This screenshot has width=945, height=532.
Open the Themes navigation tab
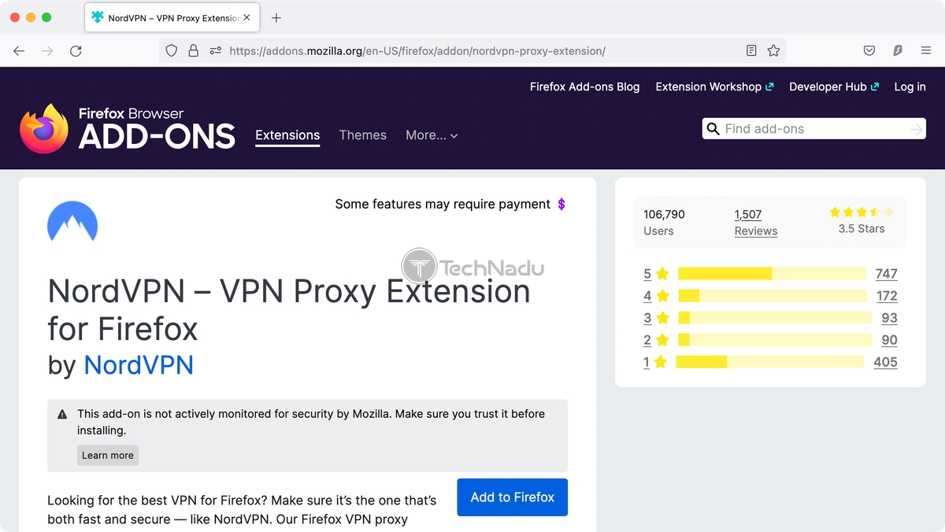tap(363, 135)
